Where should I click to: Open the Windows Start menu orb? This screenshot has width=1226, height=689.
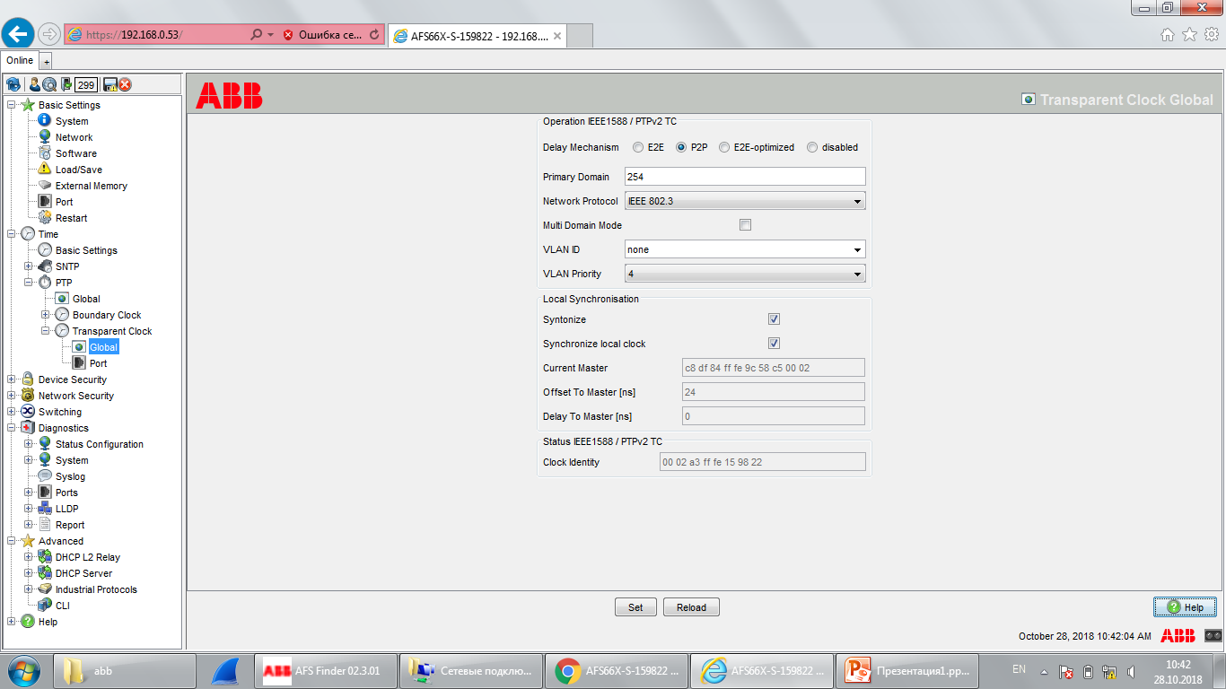[25, 670]
